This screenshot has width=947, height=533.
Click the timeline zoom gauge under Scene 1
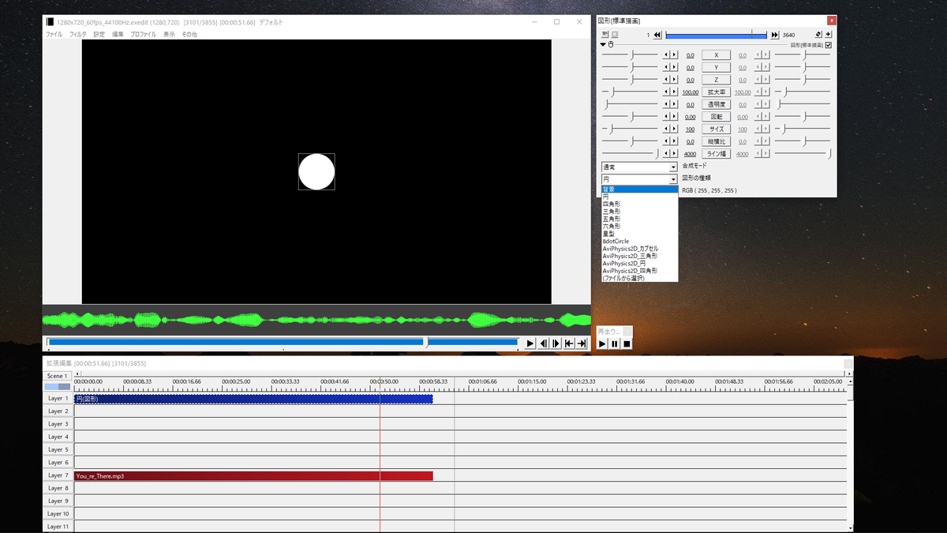[x=58, y=387]
